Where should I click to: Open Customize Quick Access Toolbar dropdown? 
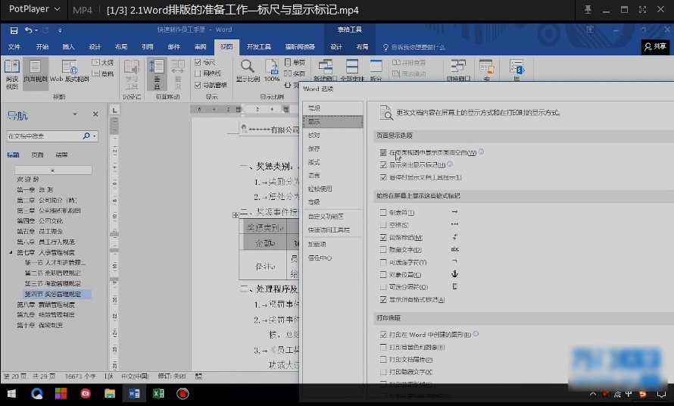pyautogui.click(x=60, y=30)
